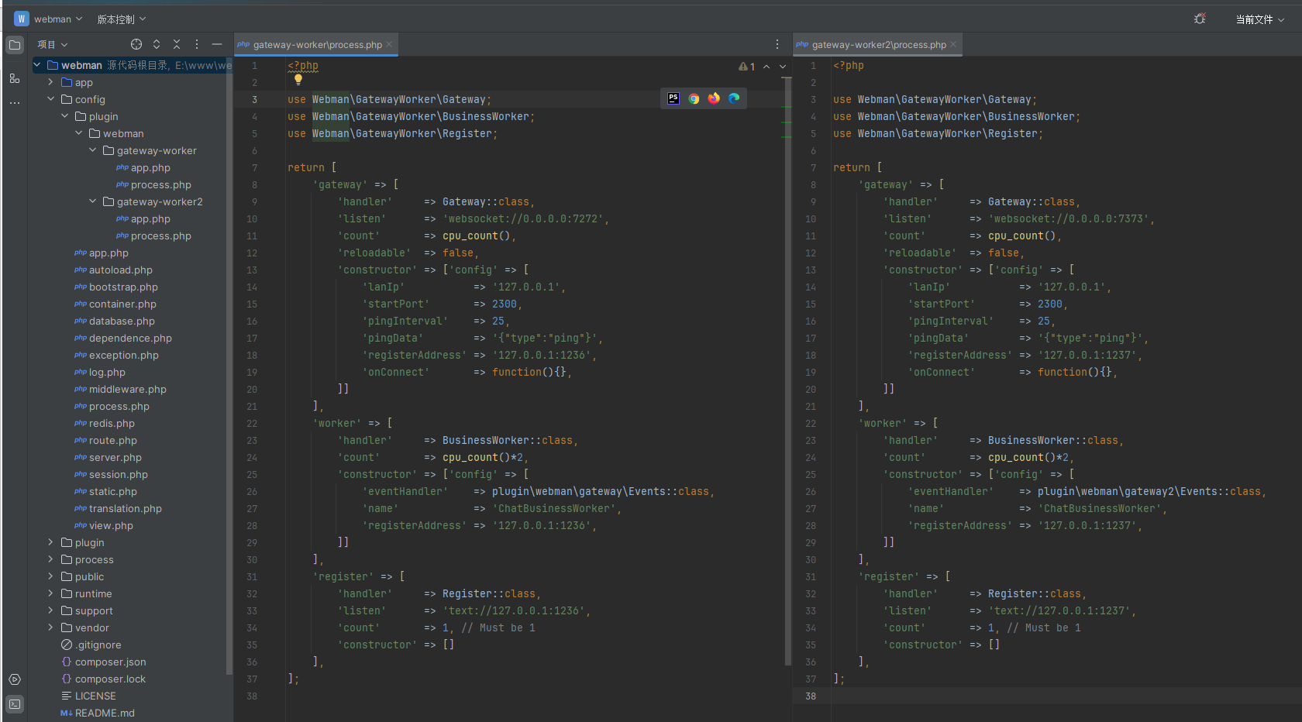The width and height of the screenshot is (1302, 722).
Task: Open project panel options menu
Action: 197,44
